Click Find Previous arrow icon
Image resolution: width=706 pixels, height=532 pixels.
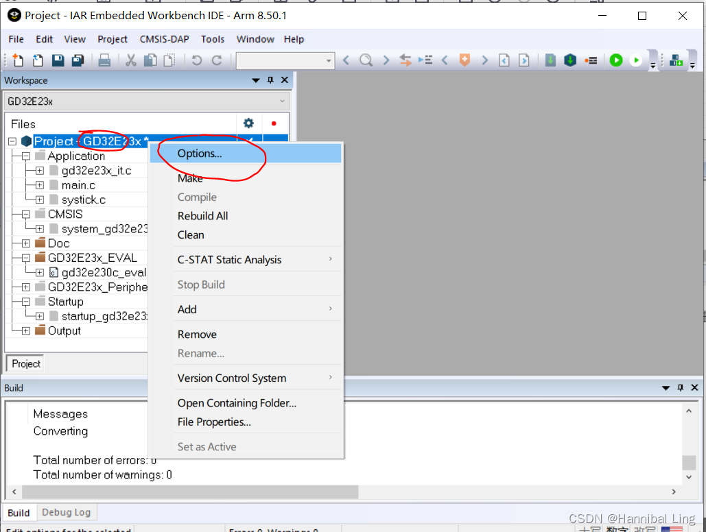pyautogui.click(x=346, y=60)
